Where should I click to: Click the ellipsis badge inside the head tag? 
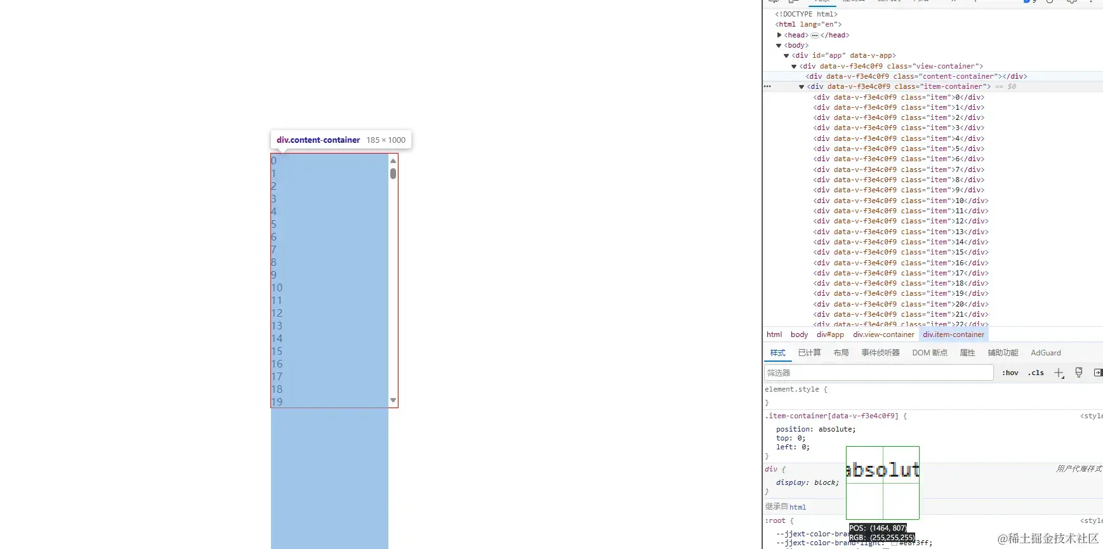815,36
